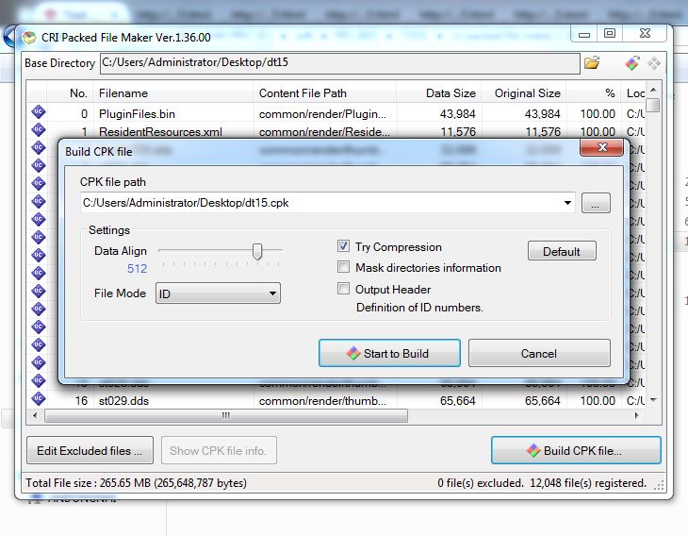
Task: Enable or disable Try Compression checkbox
Action: click(343, 246)
